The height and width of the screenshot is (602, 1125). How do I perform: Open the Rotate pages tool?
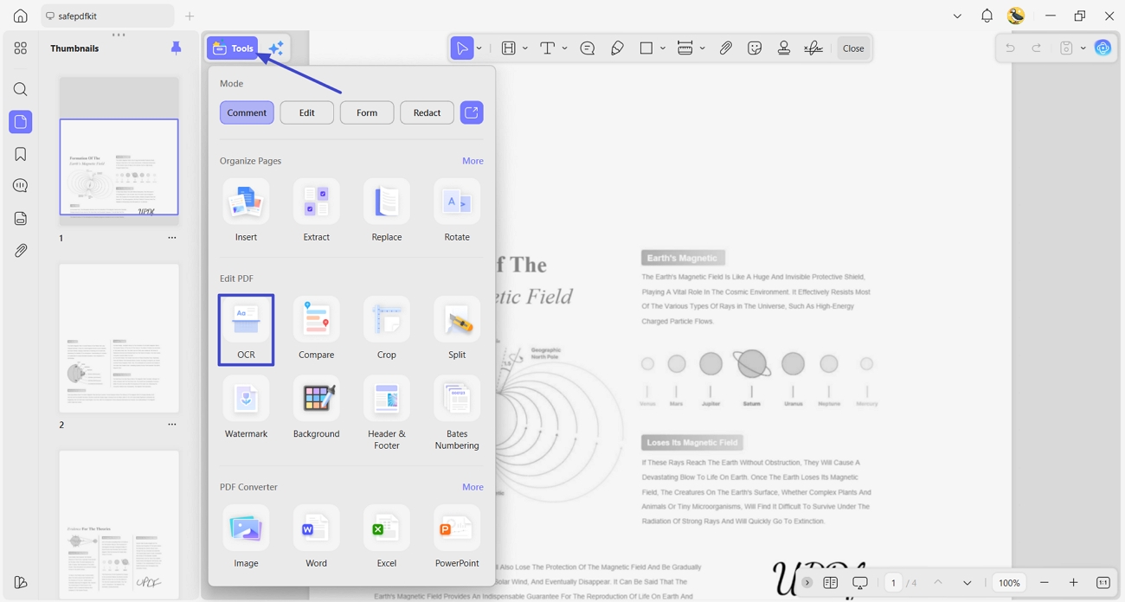tap(457, 211)
